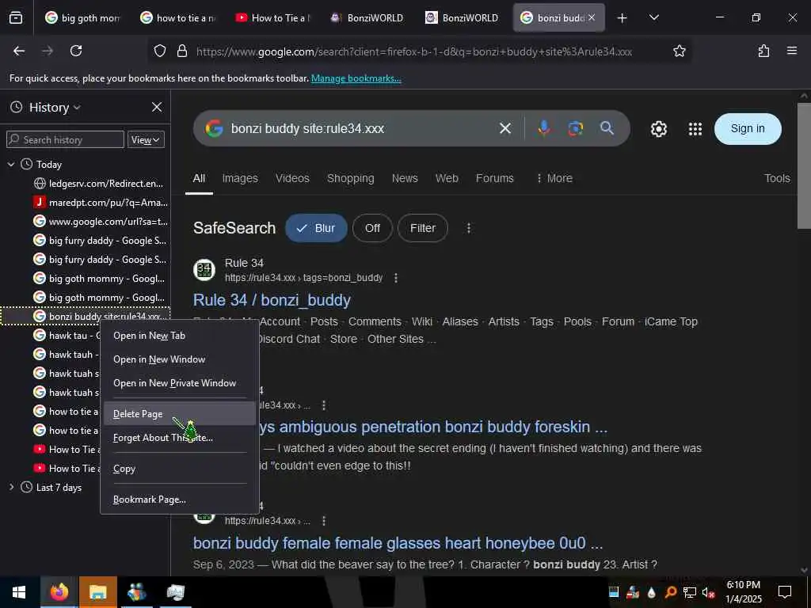The height and width of the screenshot is (608, 811).
Task: Collapse the Today history group
Action: pos(11,165)
